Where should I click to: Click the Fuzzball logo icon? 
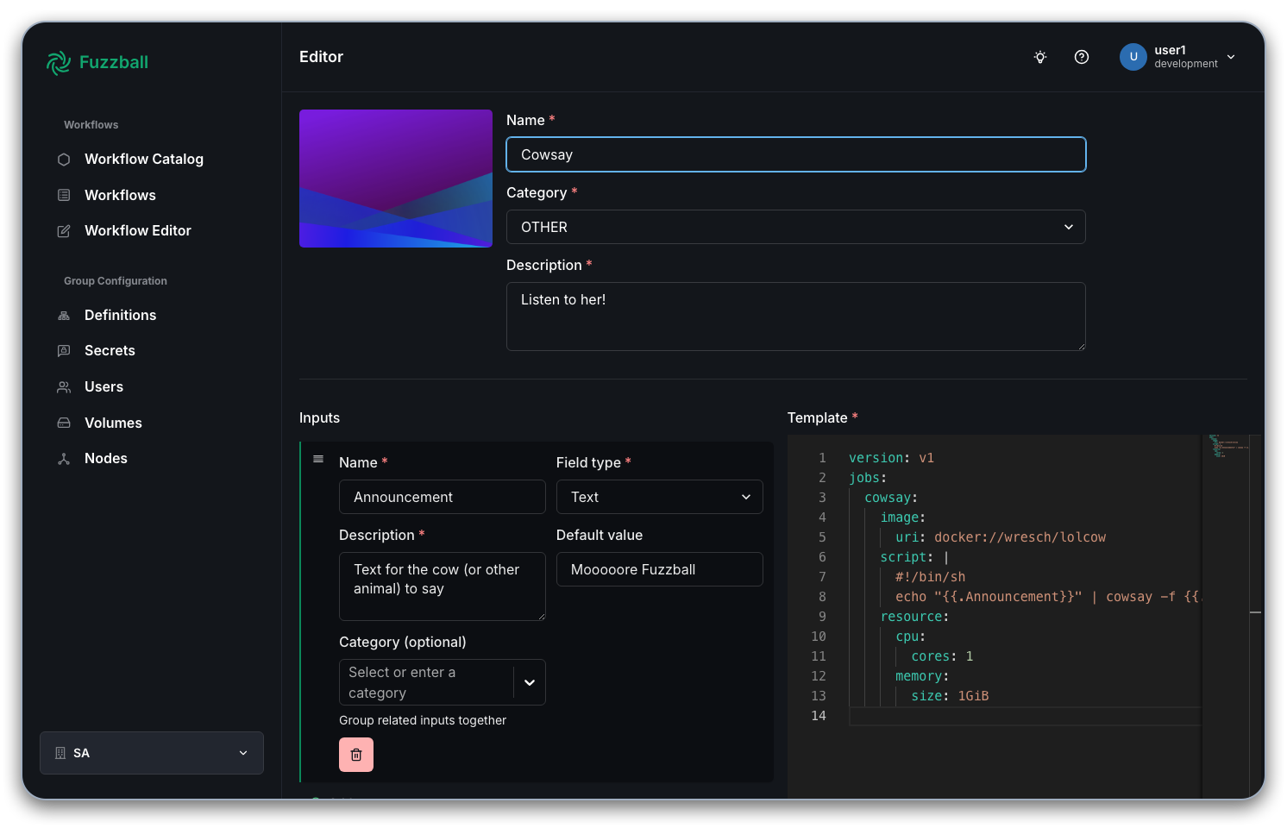(59, 62)
